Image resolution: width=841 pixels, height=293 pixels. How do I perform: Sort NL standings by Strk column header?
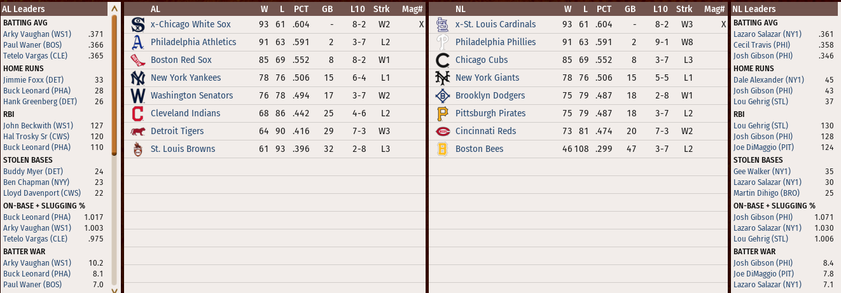[684, 10]
